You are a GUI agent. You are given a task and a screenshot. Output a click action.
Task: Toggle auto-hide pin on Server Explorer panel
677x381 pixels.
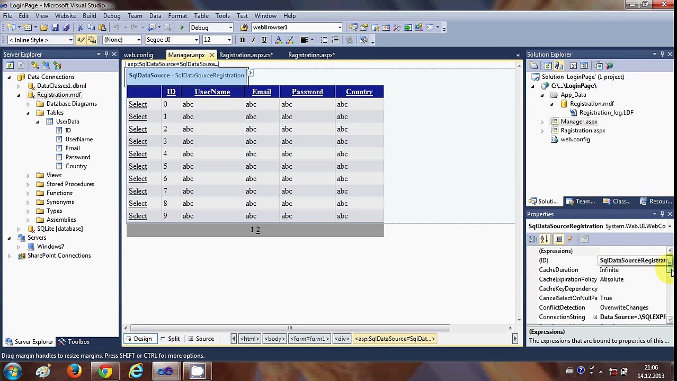106,55
